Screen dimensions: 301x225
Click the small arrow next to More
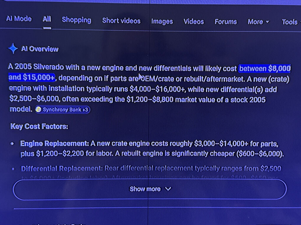(267, 22)
